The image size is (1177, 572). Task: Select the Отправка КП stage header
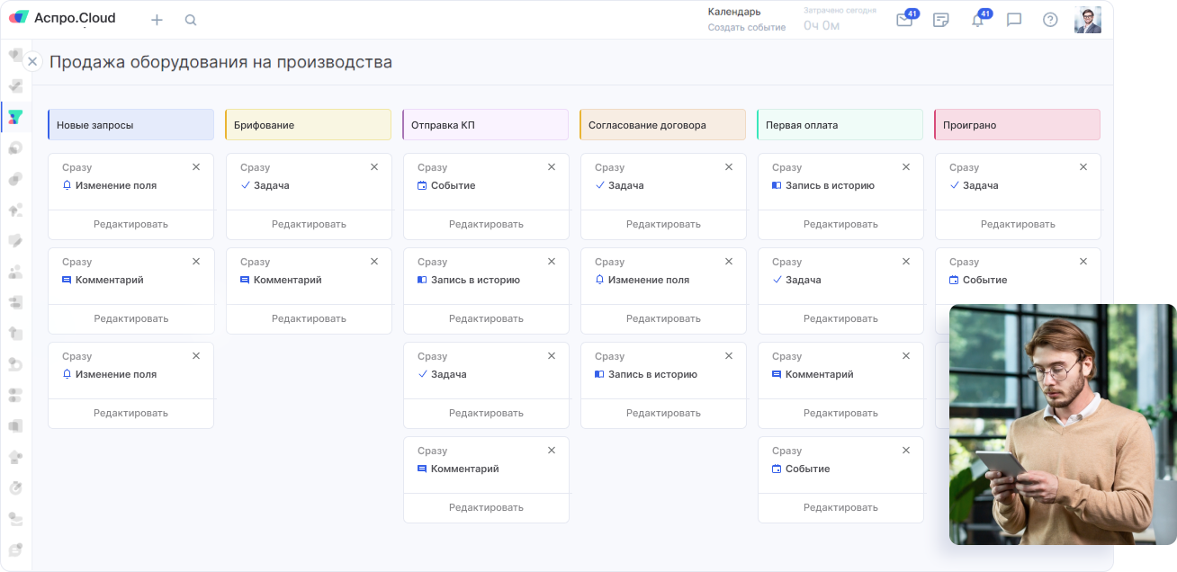click(x=486, y=125)
